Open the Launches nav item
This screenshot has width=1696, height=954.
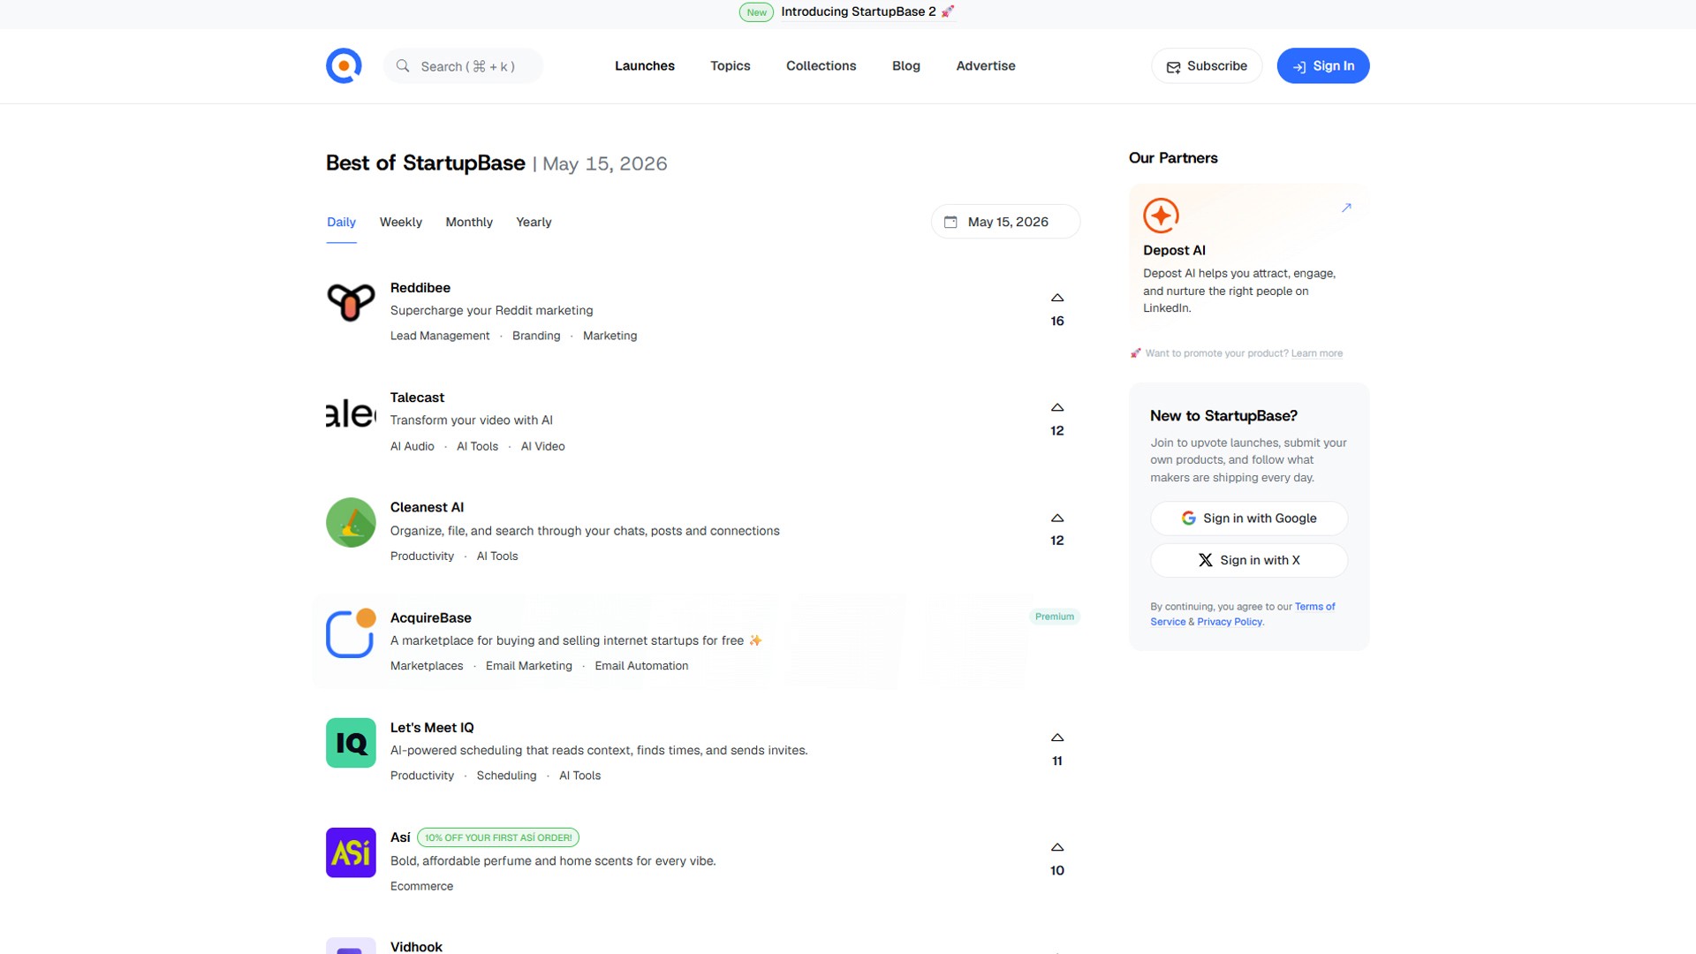pos(645,65)
